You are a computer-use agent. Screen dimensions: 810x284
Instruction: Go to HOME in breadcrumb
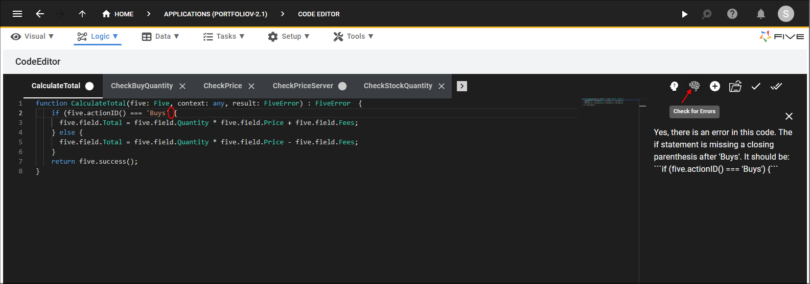(118, 14)
